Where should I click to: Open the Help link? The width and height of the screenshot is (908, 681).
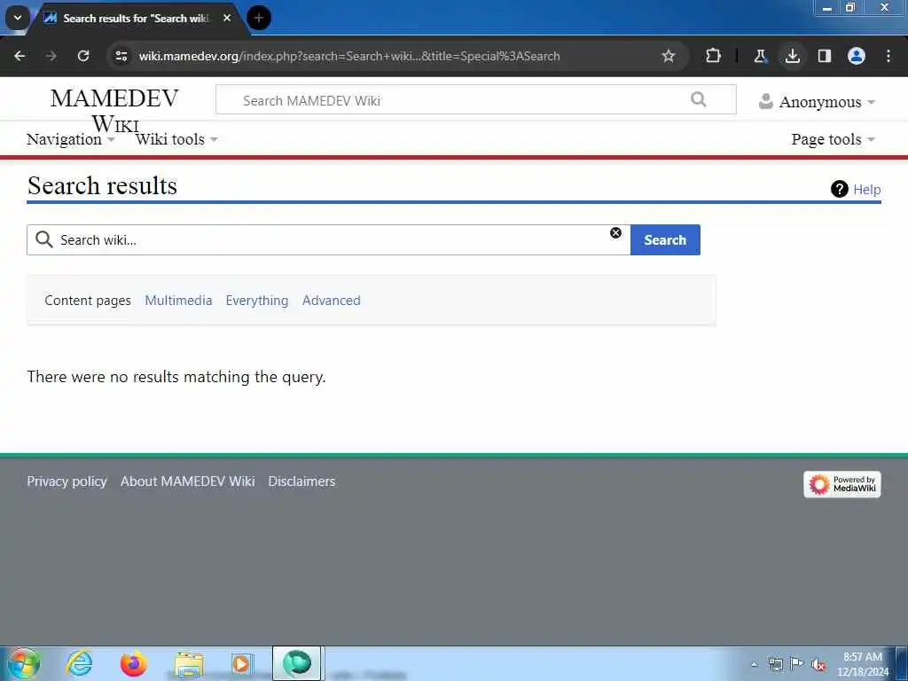point(867,190)
